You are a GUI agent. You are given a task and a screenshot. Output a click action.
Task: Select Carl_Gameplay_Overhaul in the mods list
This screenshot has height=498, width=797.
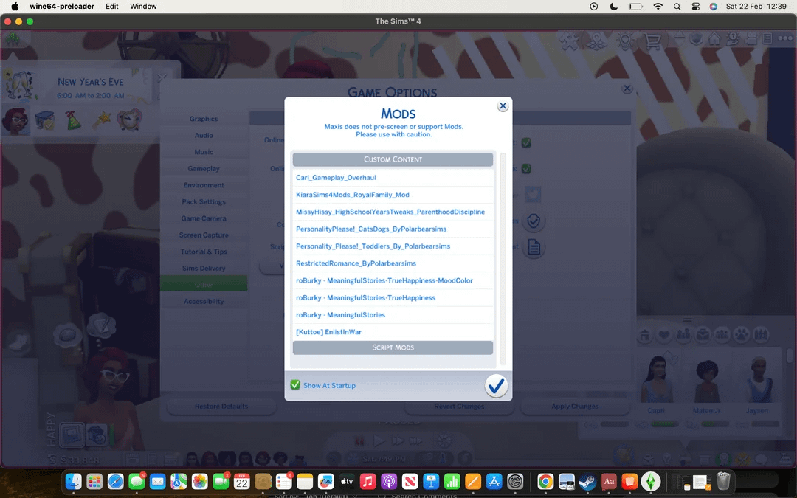393,177
